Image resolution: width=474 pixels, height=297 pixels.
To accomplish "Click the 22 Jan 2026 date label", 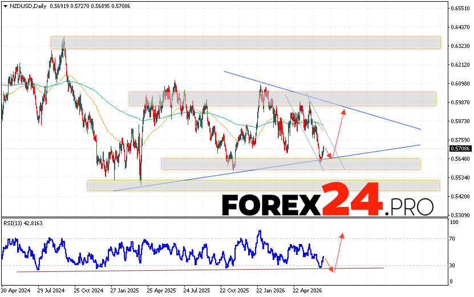I will pyautogui.click(x=270, y=290).
